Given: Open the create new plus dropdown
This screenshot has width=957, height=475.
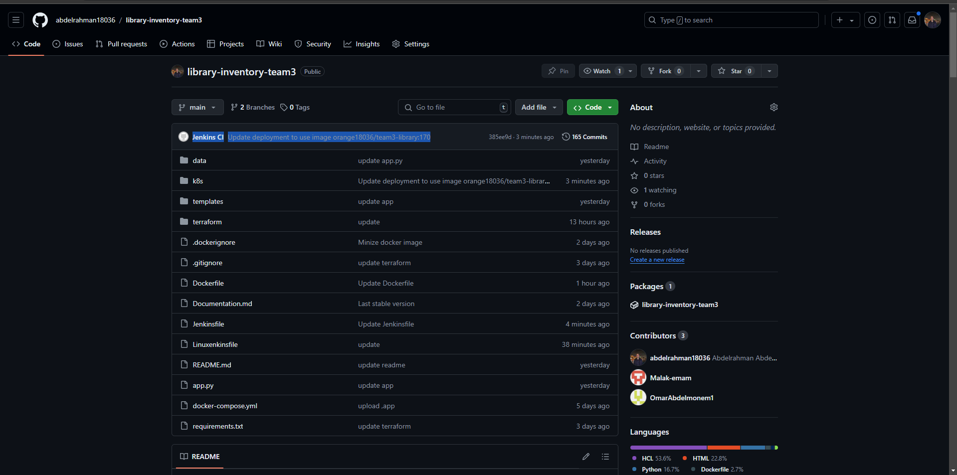Looking at the screenshot, I should (x=845, y=20).
